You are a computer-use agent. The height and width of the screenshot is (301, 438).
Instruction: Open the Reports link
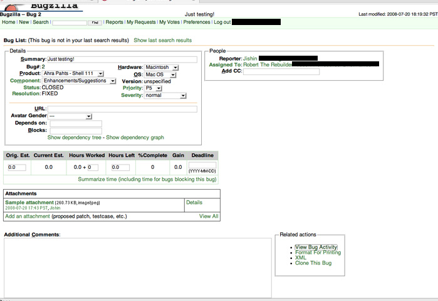coord(114,22)
